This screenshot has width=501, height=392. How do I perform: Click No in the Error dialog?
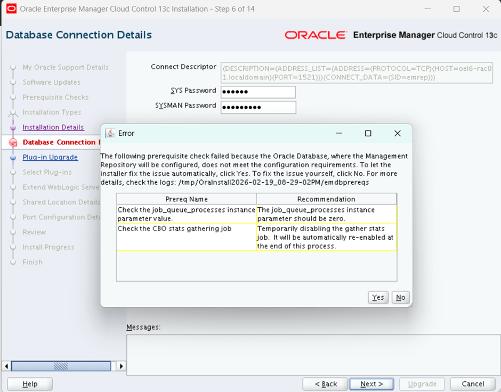pos(400,298)
